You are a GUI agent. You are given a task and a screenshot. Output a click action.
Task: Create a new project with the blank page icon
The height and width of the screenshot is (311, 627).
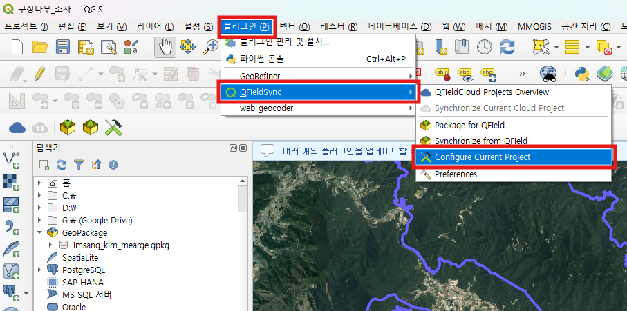coord(17,47)
